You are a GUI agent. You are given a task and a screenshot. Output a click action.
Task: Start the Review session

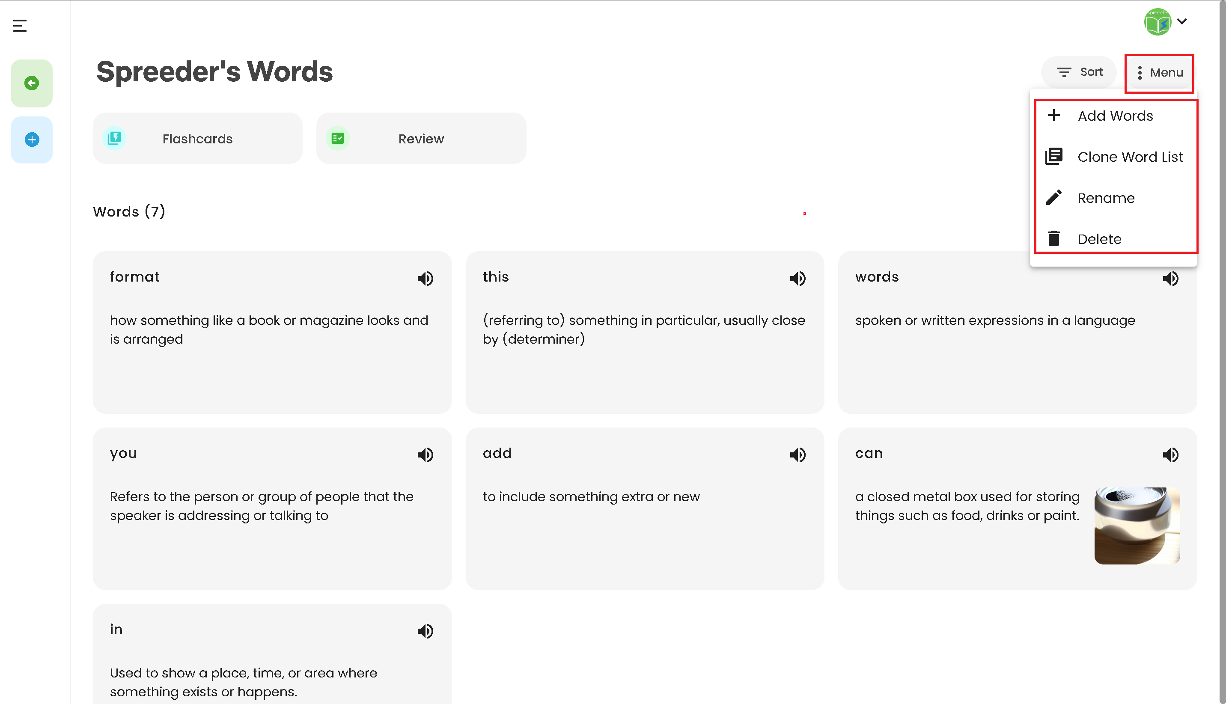[421, 139]
